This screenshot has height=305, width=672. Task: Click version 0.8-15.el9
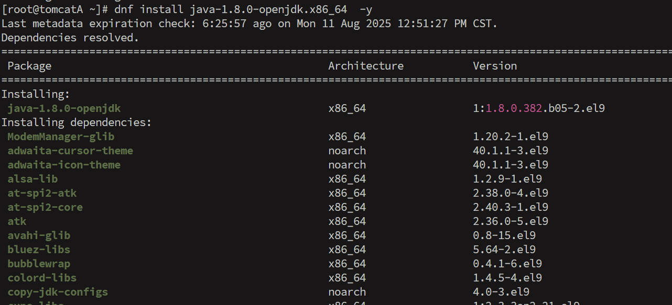(x=504, y=235)
